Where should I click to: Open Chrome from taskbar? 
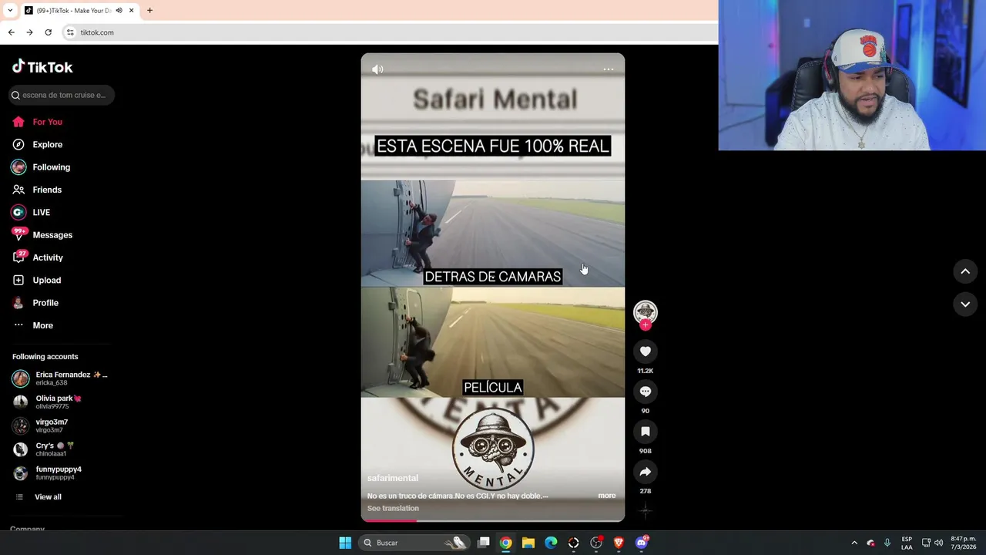pos(505,543)
